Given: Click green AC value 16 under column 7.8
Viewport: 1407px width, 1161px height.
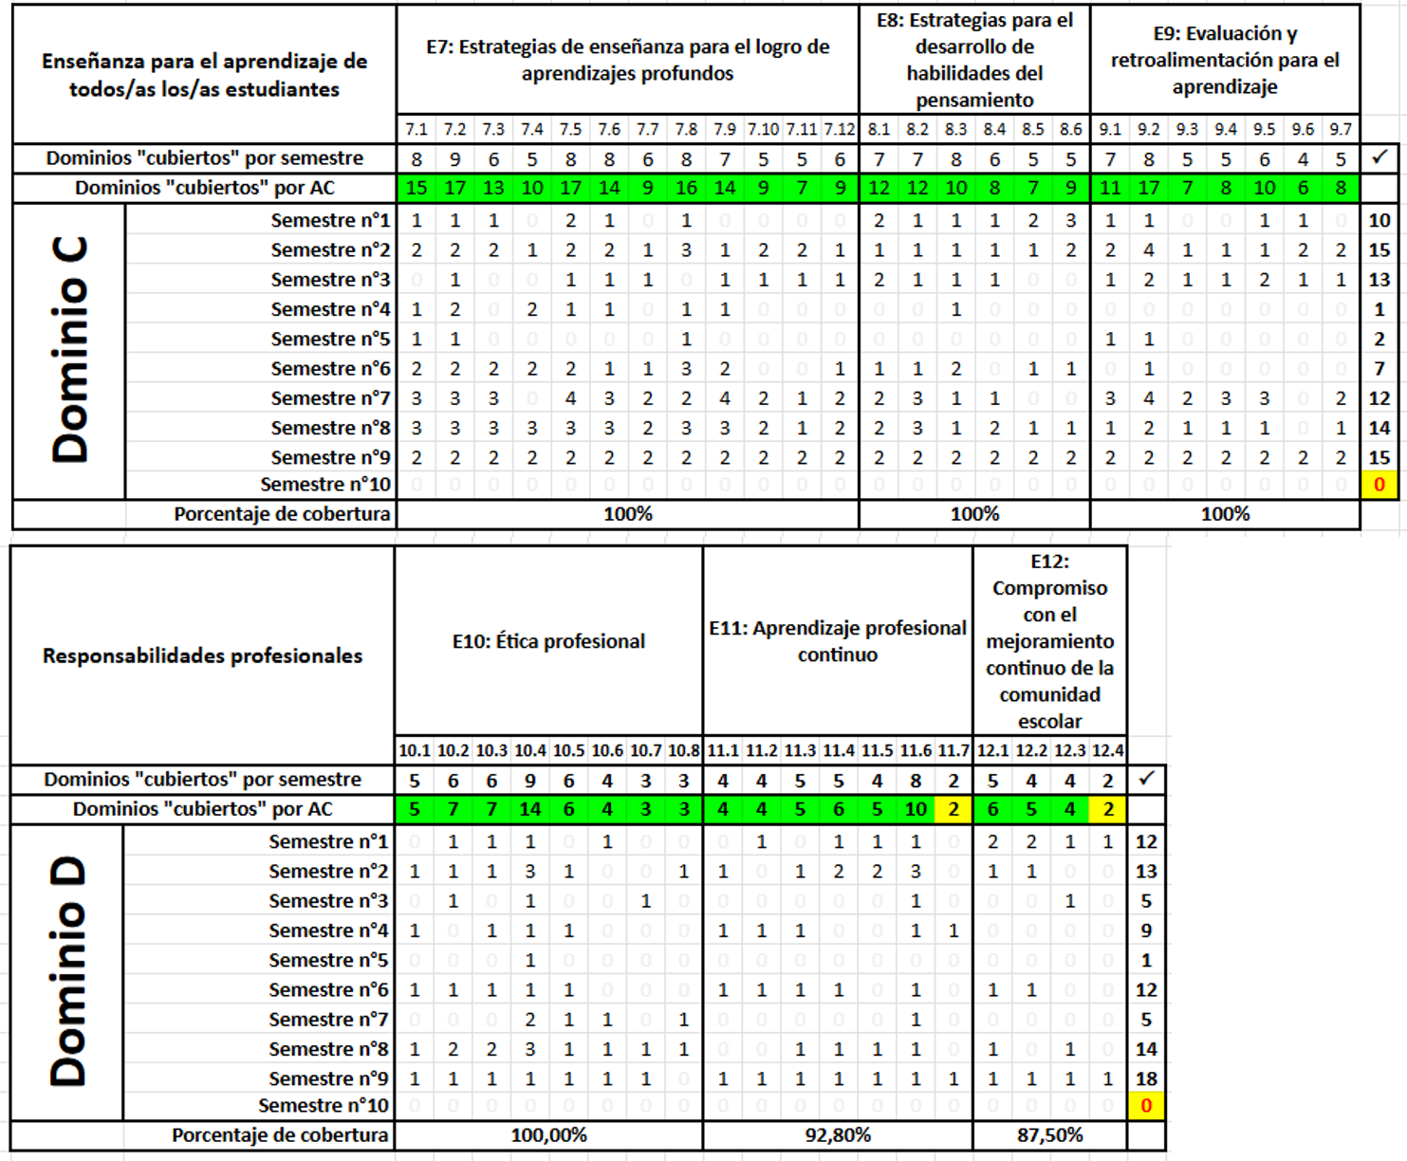Looking at the screenshot, I should coord(686,188).
